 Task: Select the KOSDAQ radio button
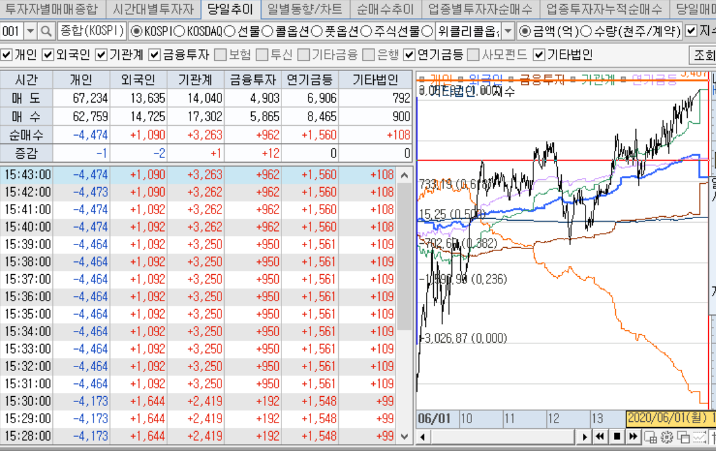(x=179, y=31)
